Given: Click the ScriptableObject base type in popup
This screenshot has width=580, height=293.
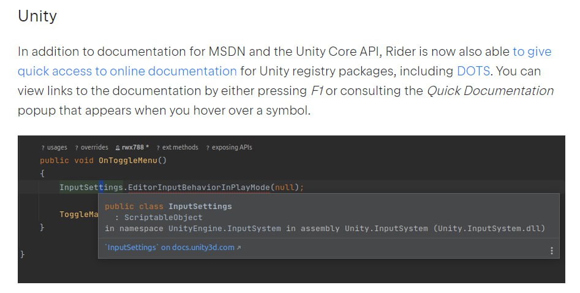Looking at the screenshot, I should [163, 218].
